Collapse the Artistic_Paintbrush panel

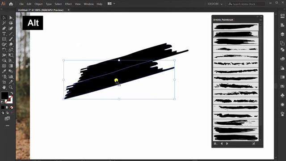pyautogui.click(x=257, y=17)
